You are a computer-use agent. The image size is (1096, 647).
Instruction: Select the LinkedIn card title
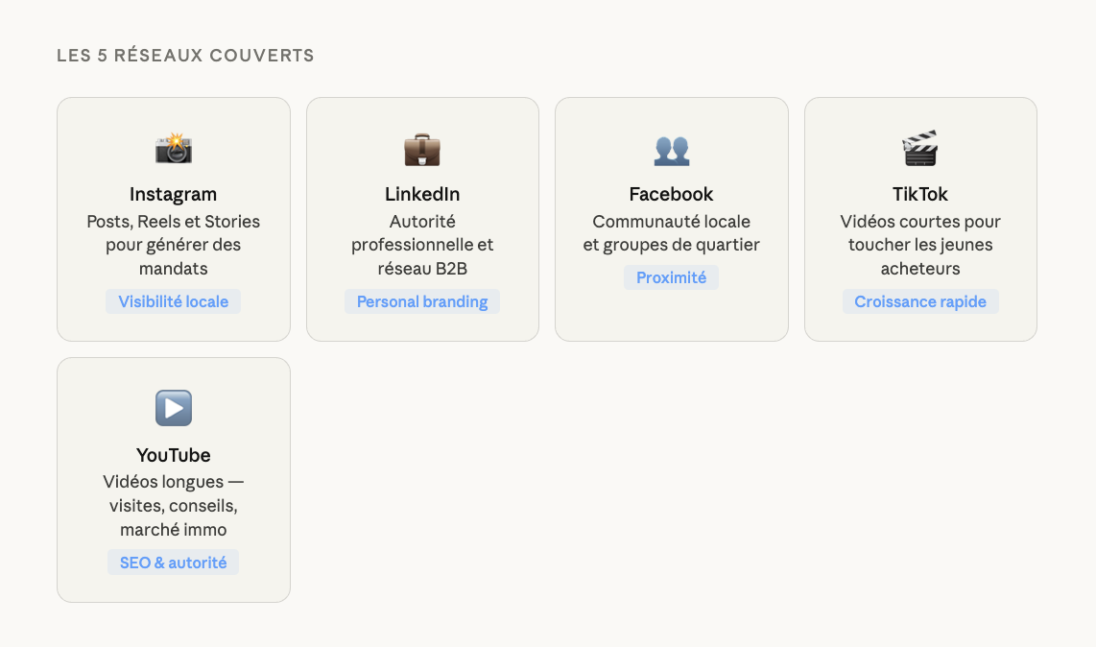(x=422, y=194)
